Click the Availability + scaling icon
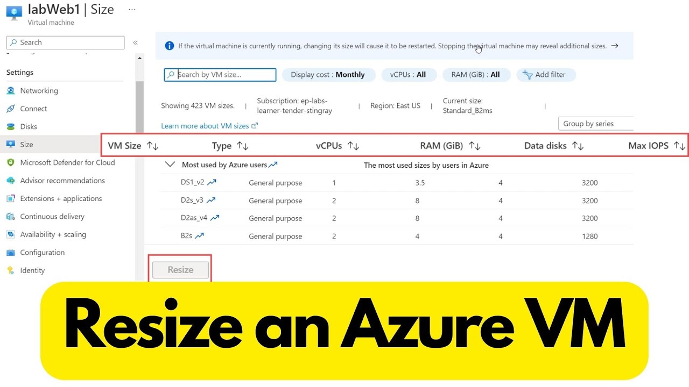 pyautogui.click(x=10, y=234)
